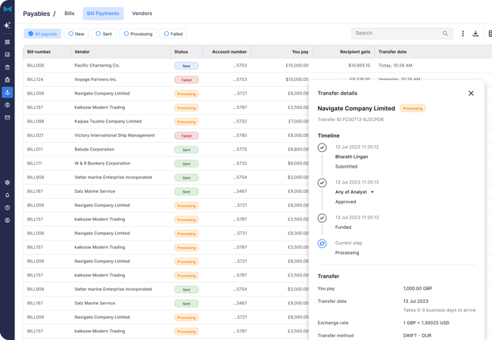Image resolution: width=492 pixels, height=340 pixels.
Task: Click BILL111 bill number
Action: [x=35, y=163]
